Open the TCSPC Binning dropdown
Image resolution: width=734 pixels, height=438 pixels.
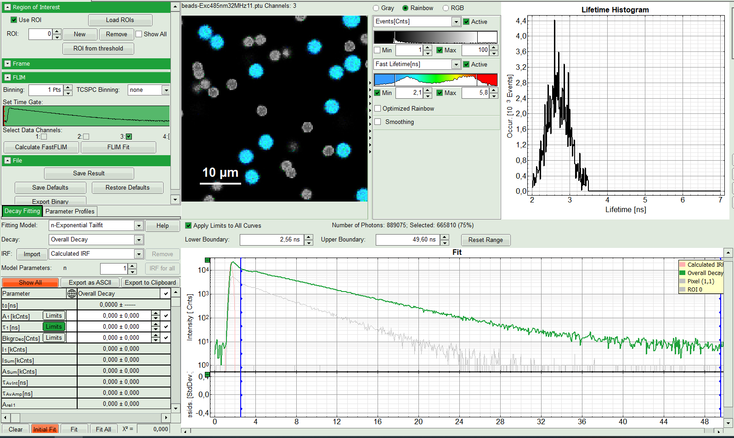166,90
